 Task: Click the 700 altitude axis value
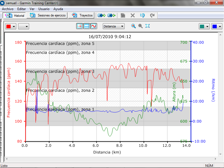point(184,43)
